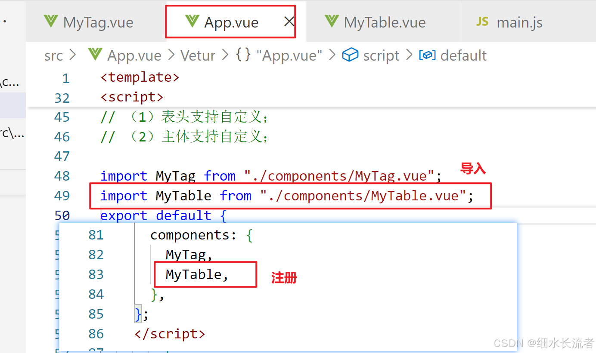Click the {} "App.vue" breadcrumb
The height and width of the screenshot is (353, 596).
tap(279, 55)
